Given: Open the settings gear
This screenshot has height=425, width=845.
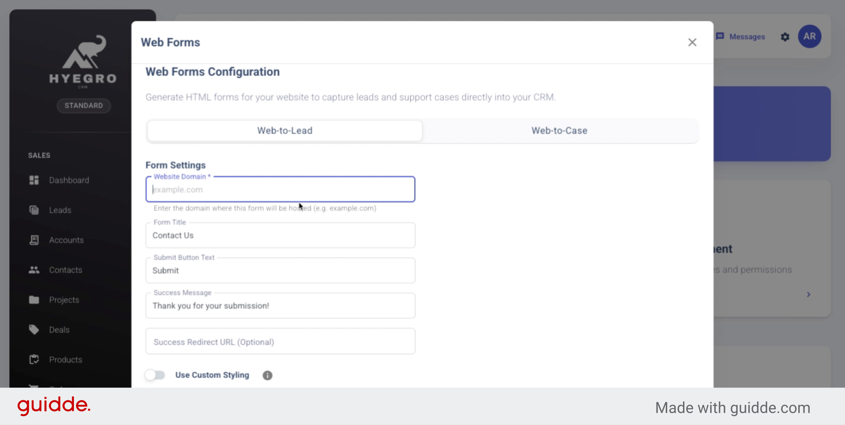Looking at the screenshot, I should (785, 37).
